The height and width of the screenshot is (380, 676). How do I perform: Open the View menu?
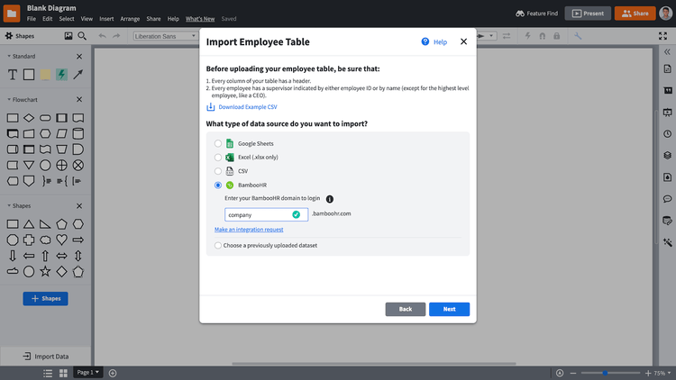tap(87, 19)
